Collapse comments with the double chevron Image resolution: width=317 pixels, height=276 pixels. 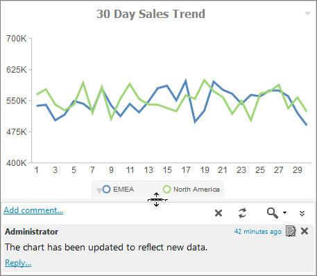tap(302, 213)
